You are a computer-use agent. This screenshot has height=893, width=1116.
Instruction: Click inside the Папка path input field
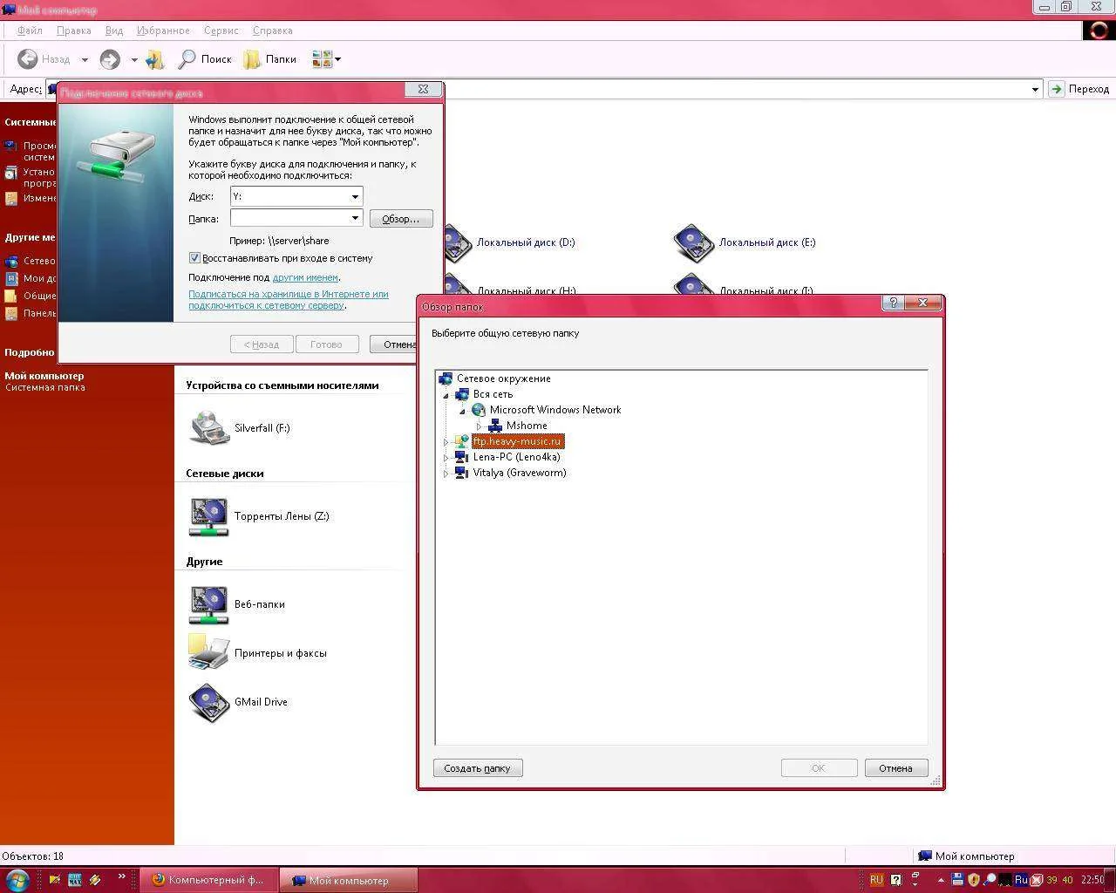[x=289, y=218]
